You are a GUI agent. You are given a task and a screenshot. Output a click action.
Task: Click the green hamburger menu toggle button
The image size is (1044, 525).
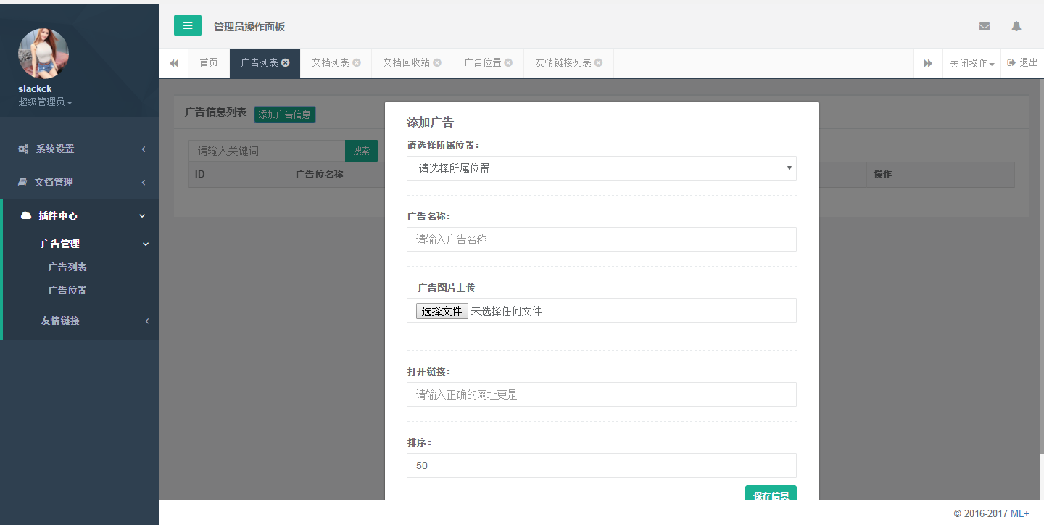(187, 25)
